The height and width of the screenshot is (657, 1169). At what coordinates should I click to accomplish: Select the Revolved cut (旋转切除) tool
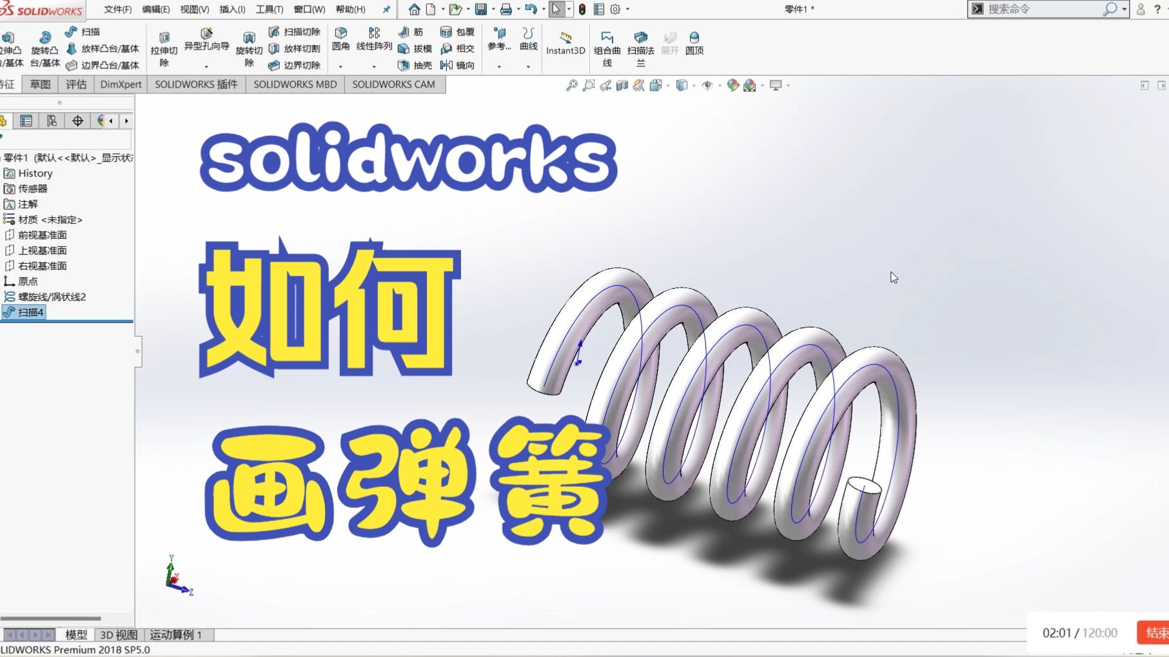249,49
